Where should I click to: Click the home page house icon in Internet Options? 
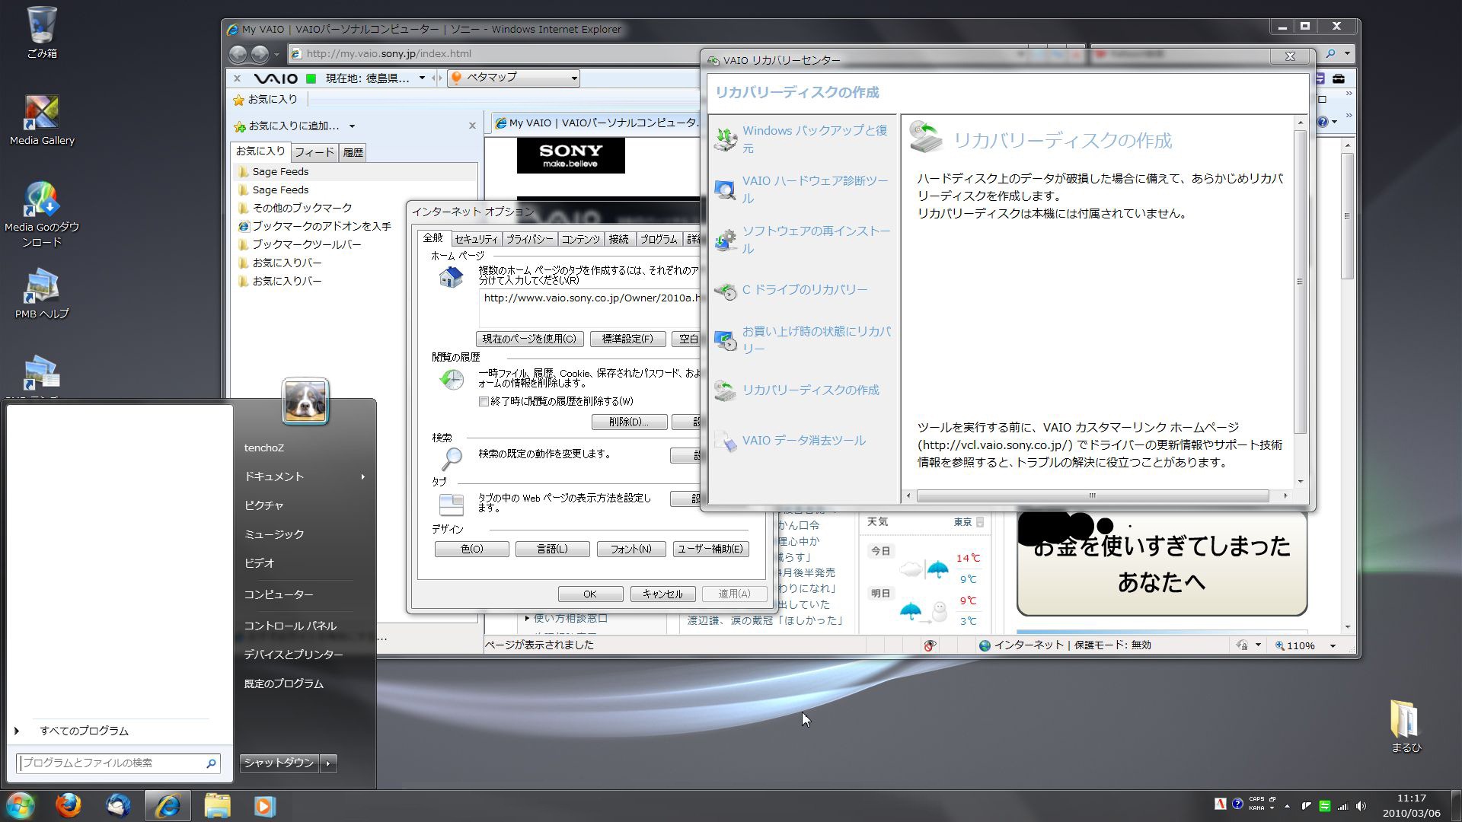coord(451,276)
